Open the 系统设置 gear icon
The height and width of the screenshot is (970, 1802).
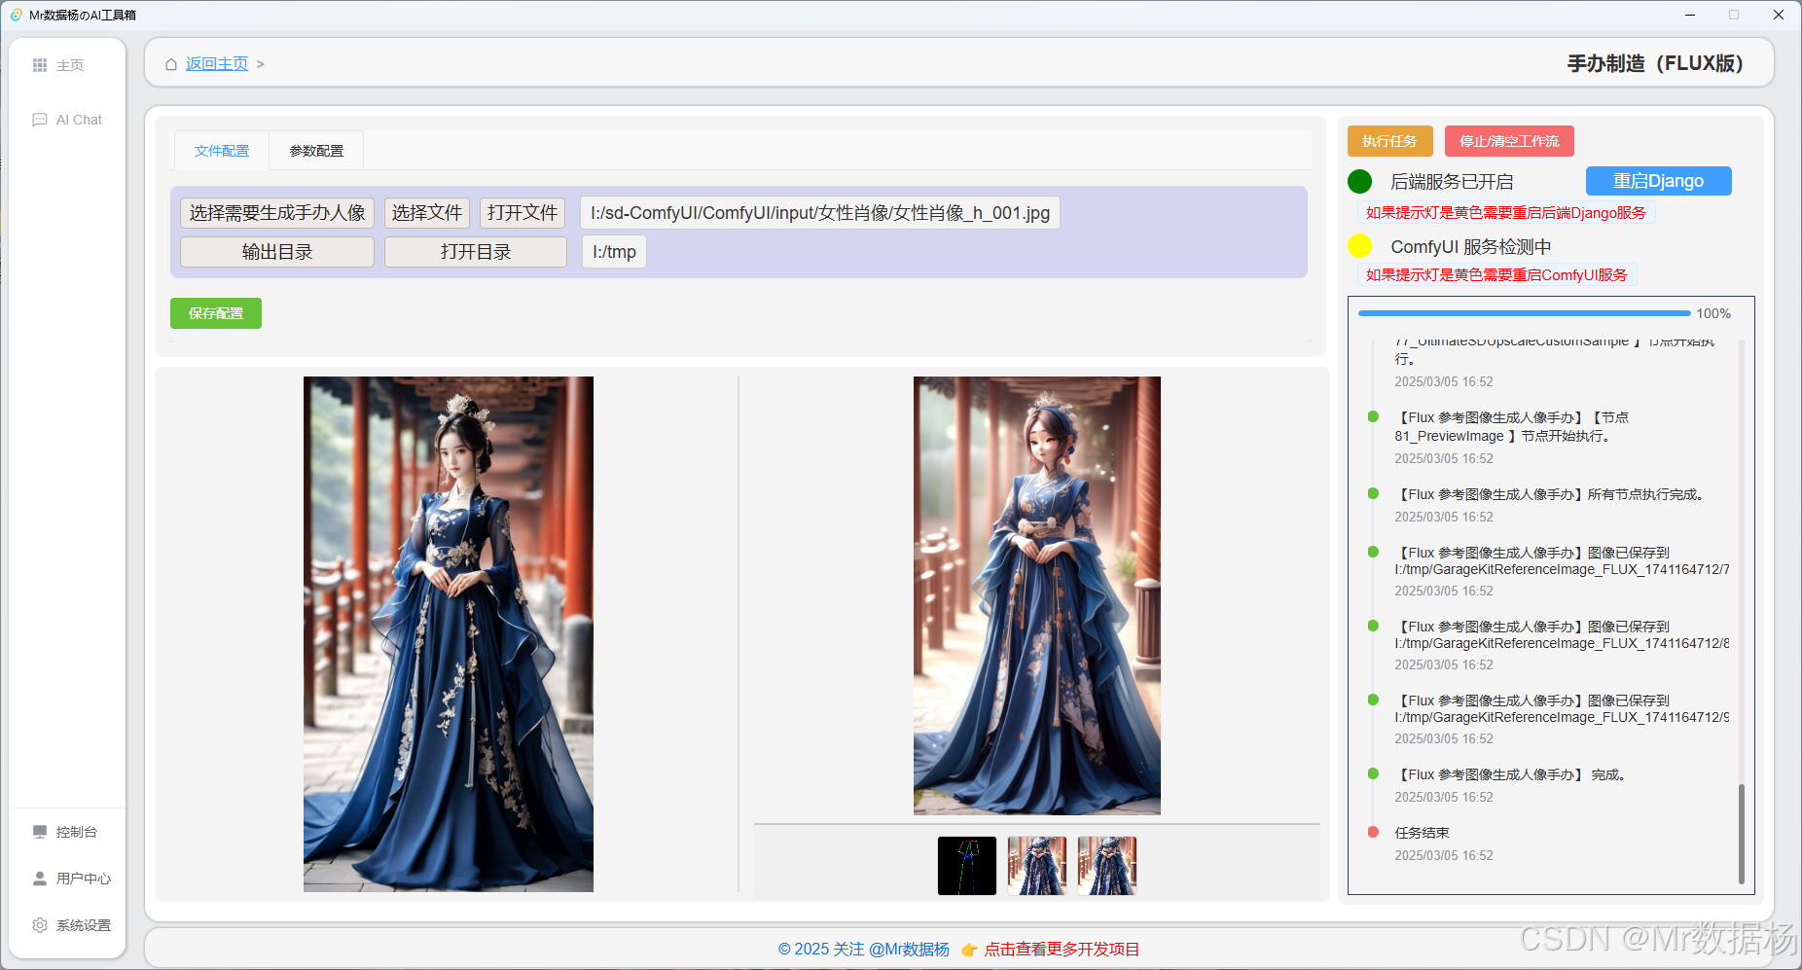point(40,925)
